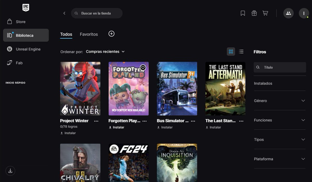Switch to the Favoritos tab
The image size is (312, 182).
[89, 34]
